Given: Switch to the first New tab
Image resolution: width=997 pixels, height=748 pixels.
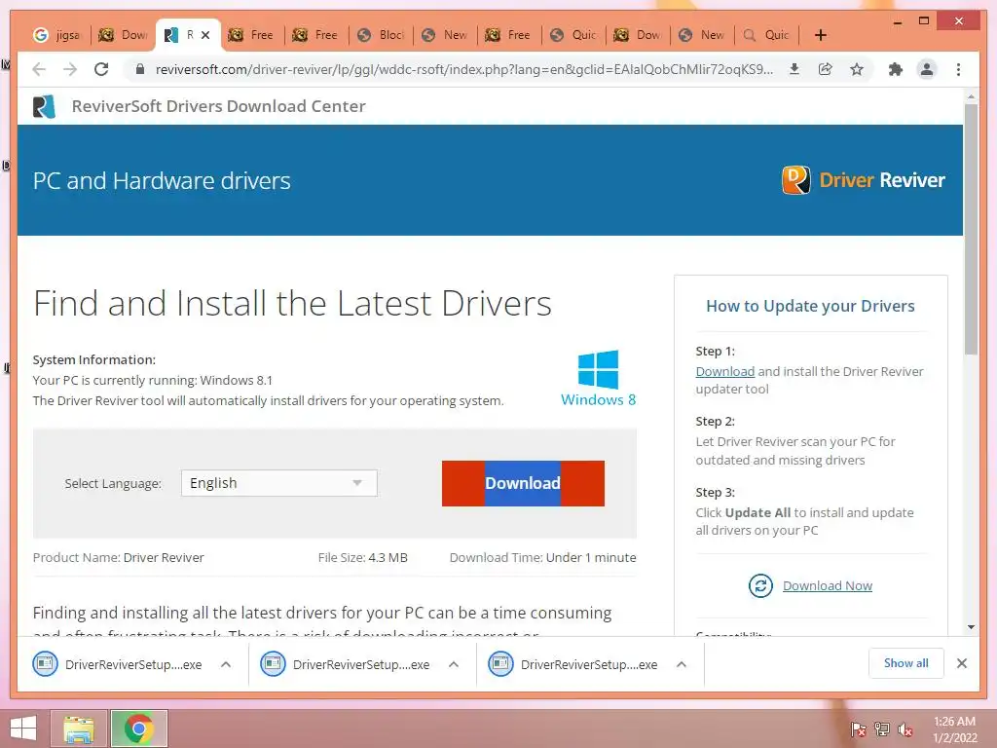Looking at the screenshot, I should point(446,35).
